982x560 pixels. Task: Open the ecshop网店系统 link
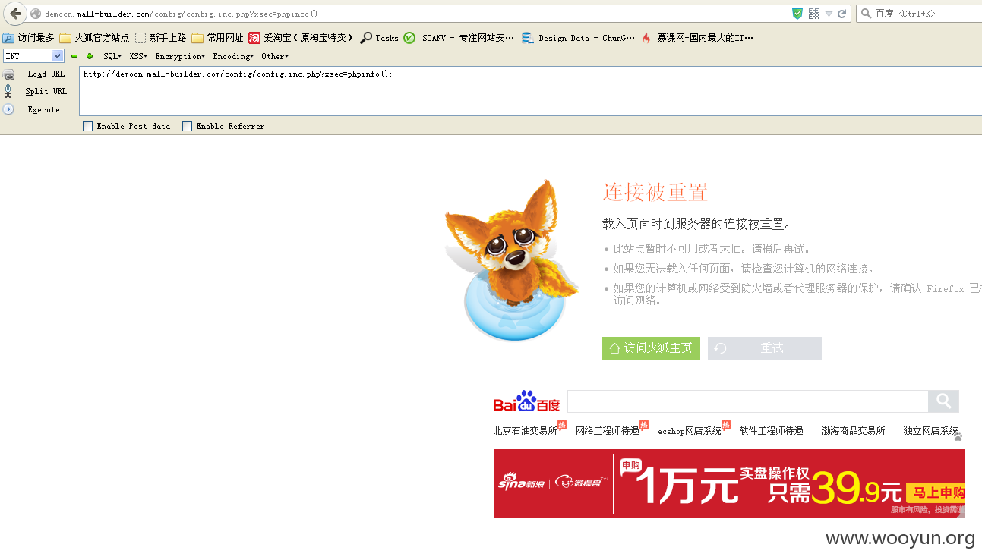[x=690, y=431]
